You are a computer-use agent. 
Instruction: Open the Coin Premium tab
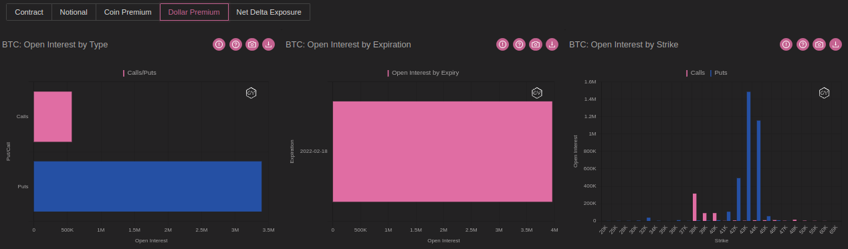point(128,12)
